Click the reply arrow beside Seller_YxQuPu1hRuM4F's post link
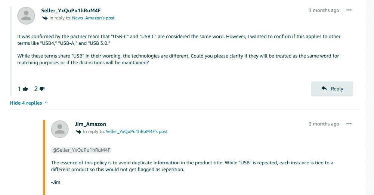 [78, 131]
